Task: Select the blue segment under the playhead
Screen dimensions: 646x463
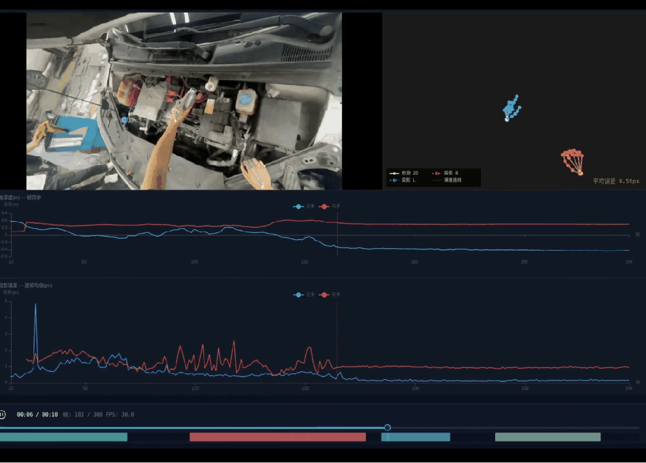Action: pos(415,437)
